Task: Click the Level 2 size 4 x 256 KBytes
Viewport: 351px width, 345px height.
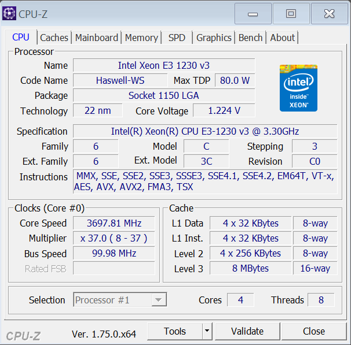Action: (250, 253)
